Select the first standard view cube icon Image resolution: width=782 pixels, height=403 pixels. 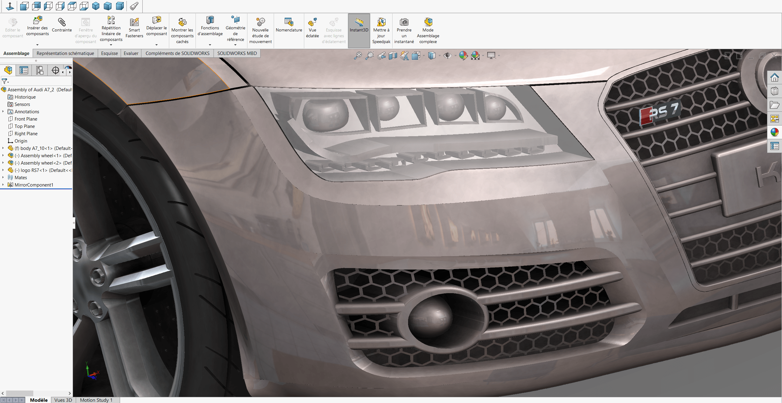pyautogui.click(x=24, y=6)
